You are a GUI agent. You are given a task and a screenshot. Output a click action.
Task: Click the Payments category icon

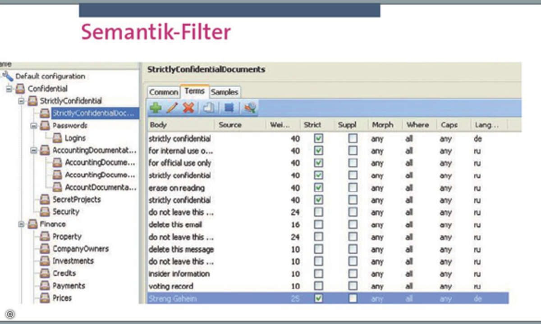(45, 285)
